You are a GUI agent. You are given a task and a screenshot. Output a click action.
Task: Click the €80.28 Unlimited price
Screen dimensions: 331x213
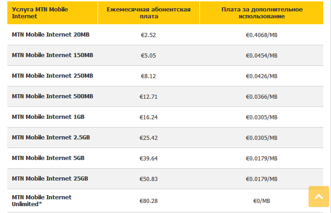[x=149, y=201]
